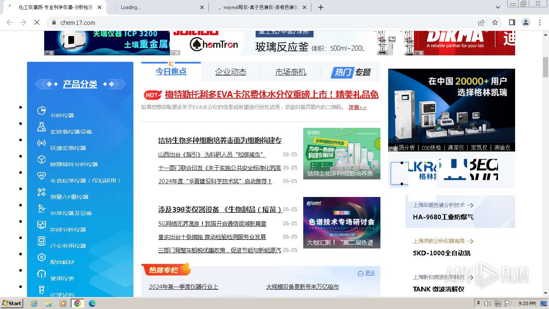Click the 常用仪表 gauge icon
Image resolution: width=549 pixels, height=309 pixels.
click(x=42, y=273)
